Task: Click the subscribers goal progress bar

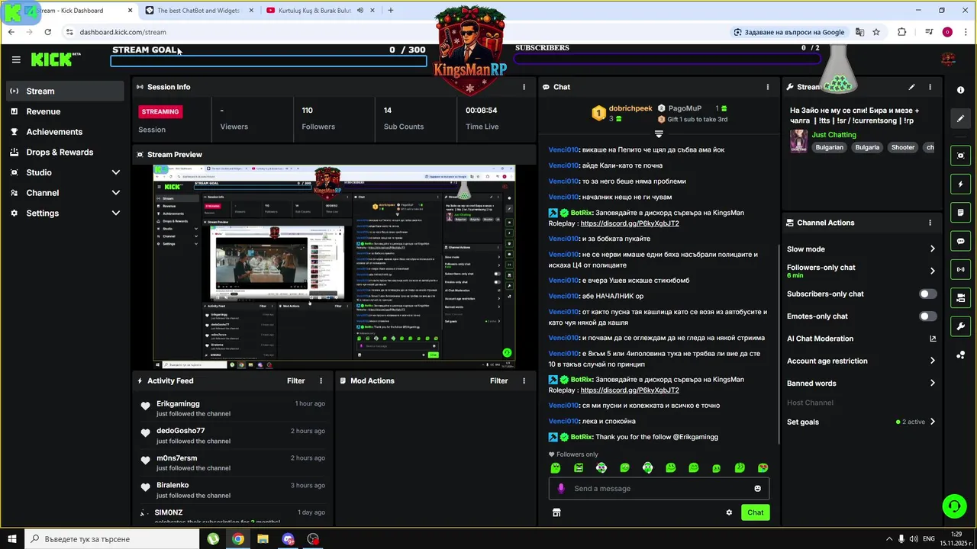Action: (668, 59)
